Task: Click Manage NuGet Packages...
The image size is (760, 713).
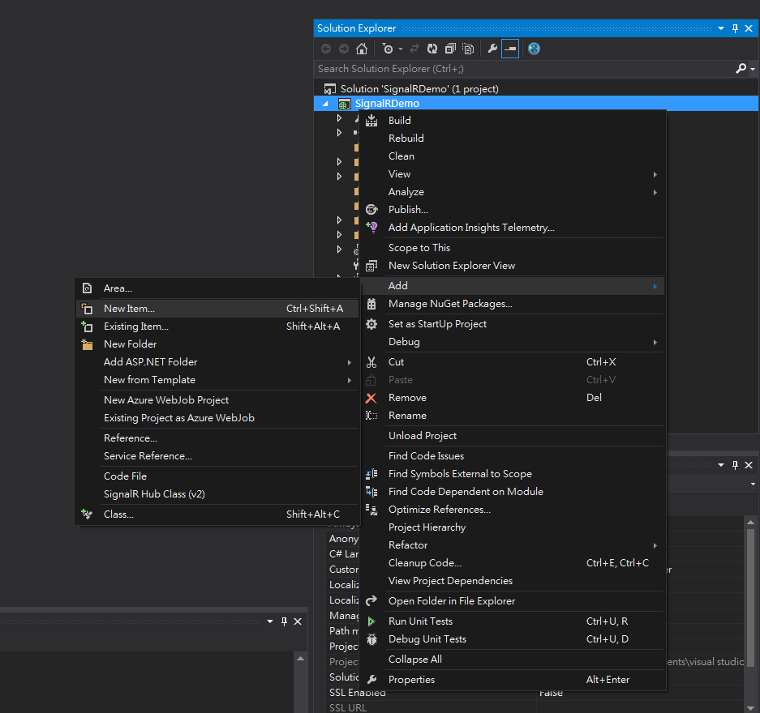Action: click(x=450, y=304)
